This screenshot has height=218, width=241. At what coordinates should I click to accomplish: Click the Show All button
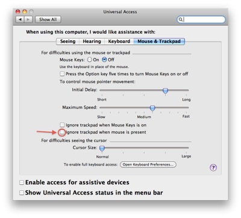point(48,19)
